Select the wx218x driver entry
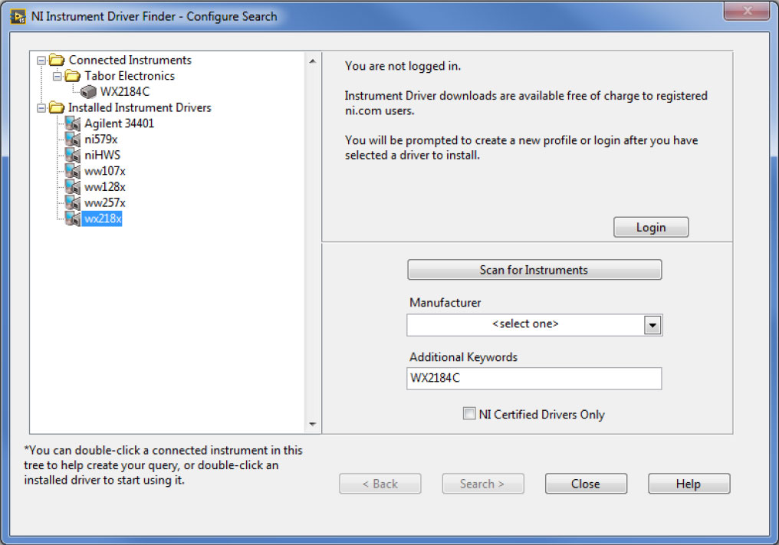The image size is (779, 545). point(103,219)
